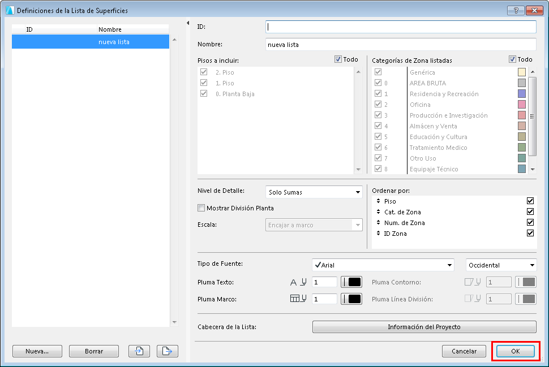Click the Nombre input field

[x=401, y=45]
